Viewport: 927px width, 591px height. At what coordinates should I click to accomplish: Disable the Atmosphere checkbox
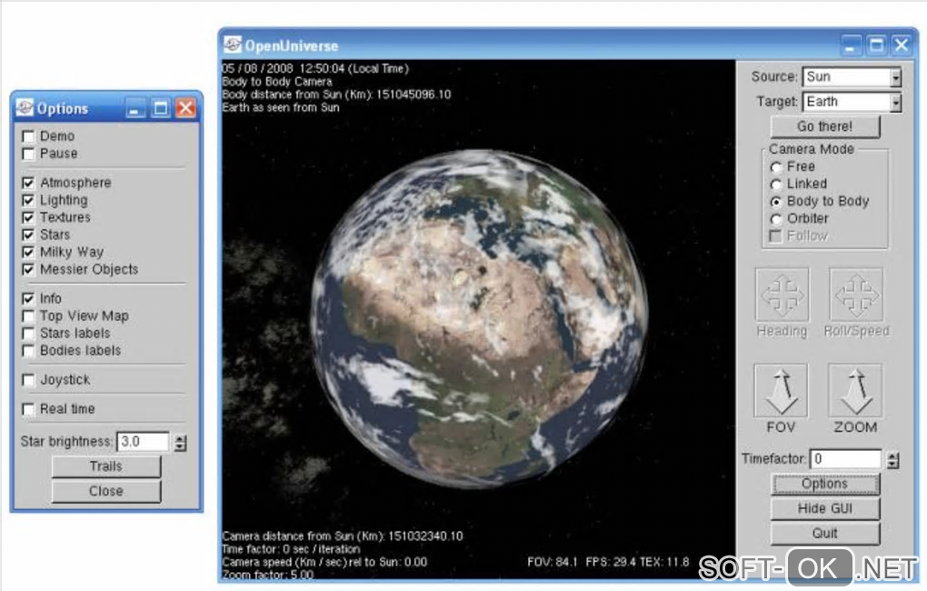tap(28, 183)
